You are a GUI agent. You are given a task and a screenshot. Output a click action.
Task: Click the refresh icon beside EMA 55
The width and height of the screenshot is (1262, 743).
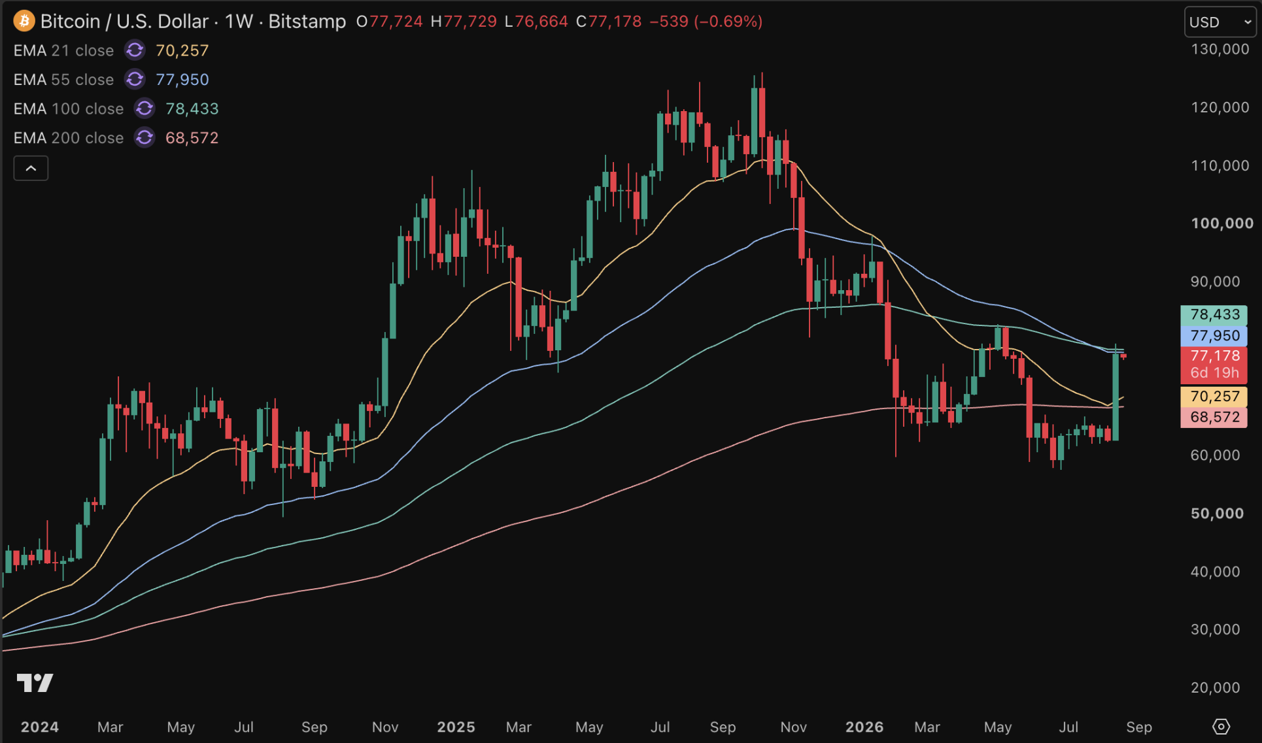click(135, 80)
